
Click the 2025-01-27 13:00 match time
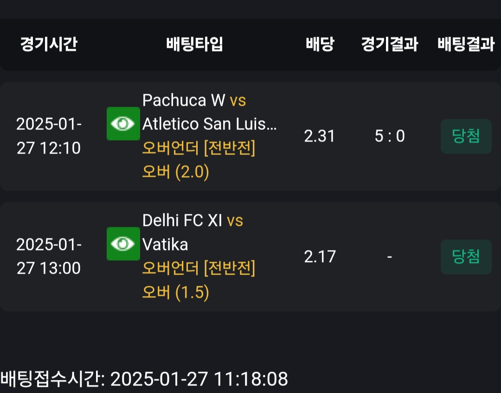49,257
